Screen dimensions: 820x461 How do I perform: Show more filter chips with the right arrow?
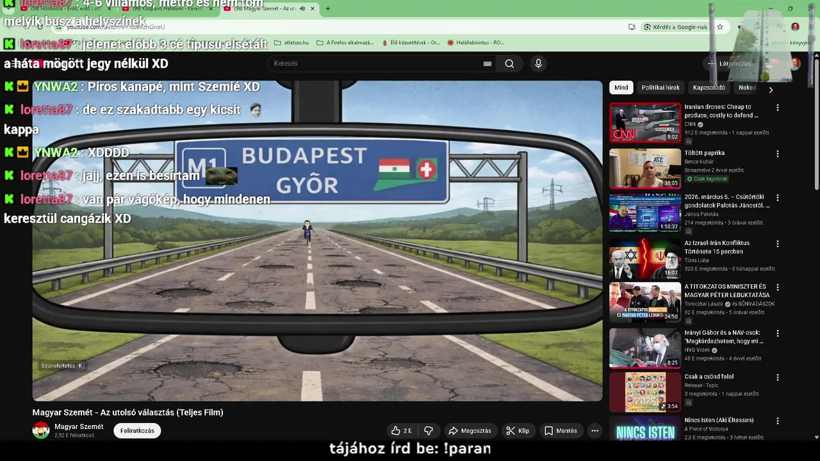(x=771, y=90)
